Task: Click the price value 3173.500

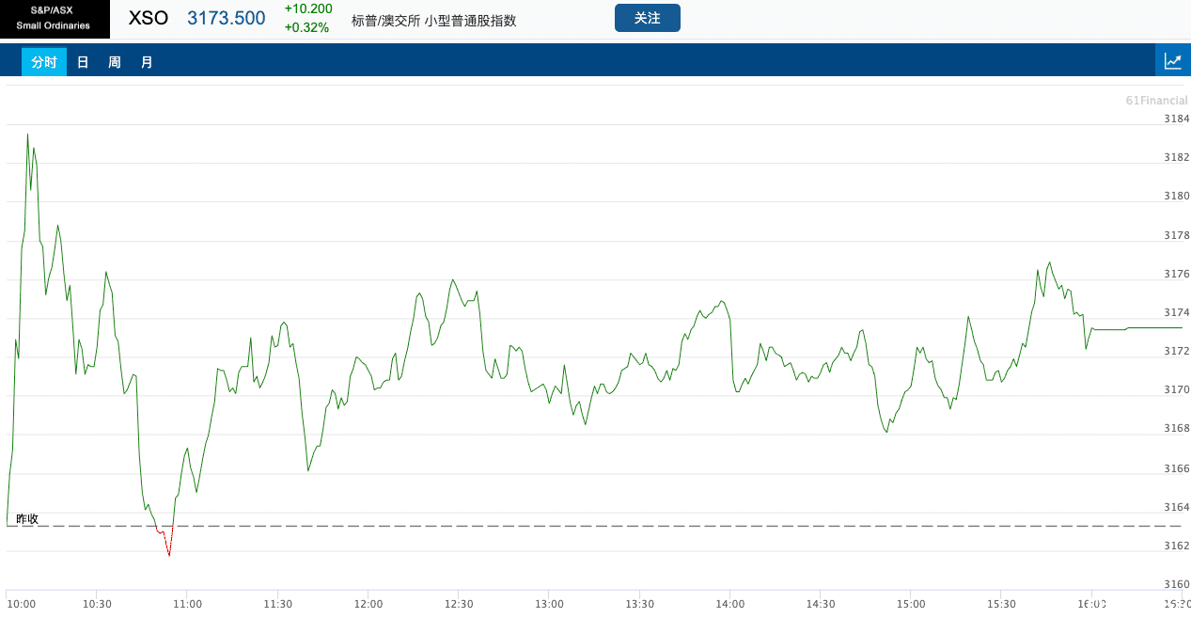Action: 227,18
